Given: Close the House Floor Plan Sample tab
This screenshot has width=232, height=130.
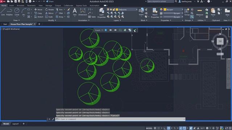Looking at the screenshot, I should pos(35,24).
